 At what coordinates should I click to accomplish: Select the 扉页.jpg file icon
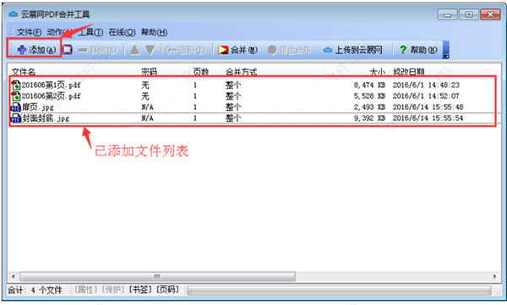tap(16, 107)
